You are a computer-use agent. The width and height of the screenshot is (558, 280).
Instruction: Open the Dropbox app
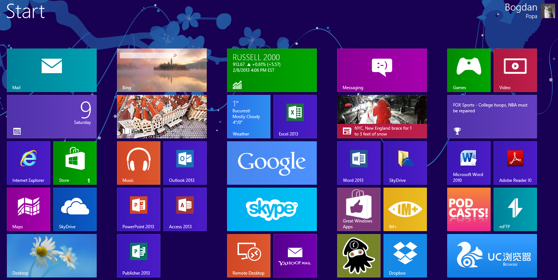[405, 255]
